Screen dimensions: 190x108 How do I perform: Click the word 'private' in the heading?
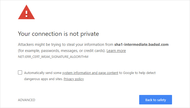tap(90, 34)
